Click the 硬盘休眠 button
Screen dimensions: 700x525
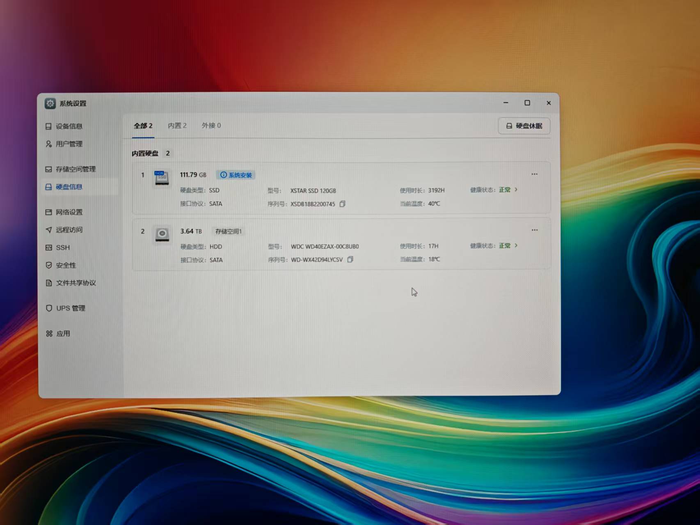pos(524,126)
